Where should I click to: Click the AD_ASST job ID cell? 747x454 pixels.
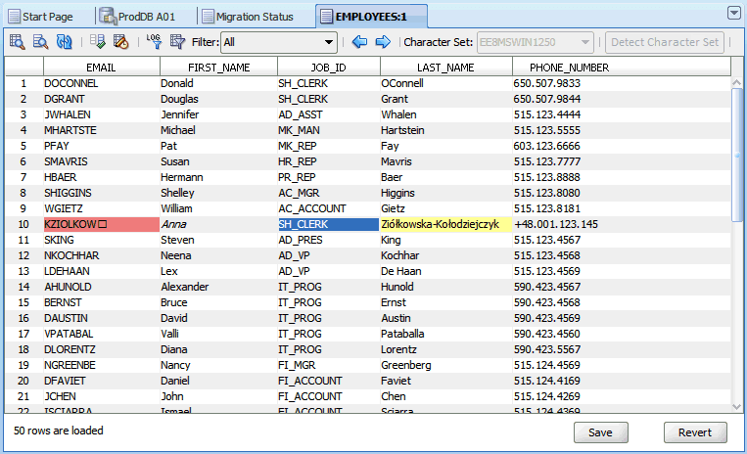(329, 114)
